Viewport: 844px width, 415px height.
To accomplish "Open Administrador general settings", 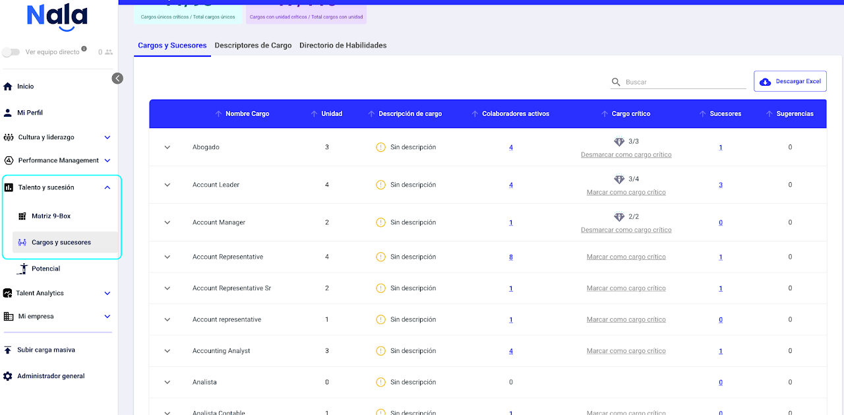I will point(51,376).
